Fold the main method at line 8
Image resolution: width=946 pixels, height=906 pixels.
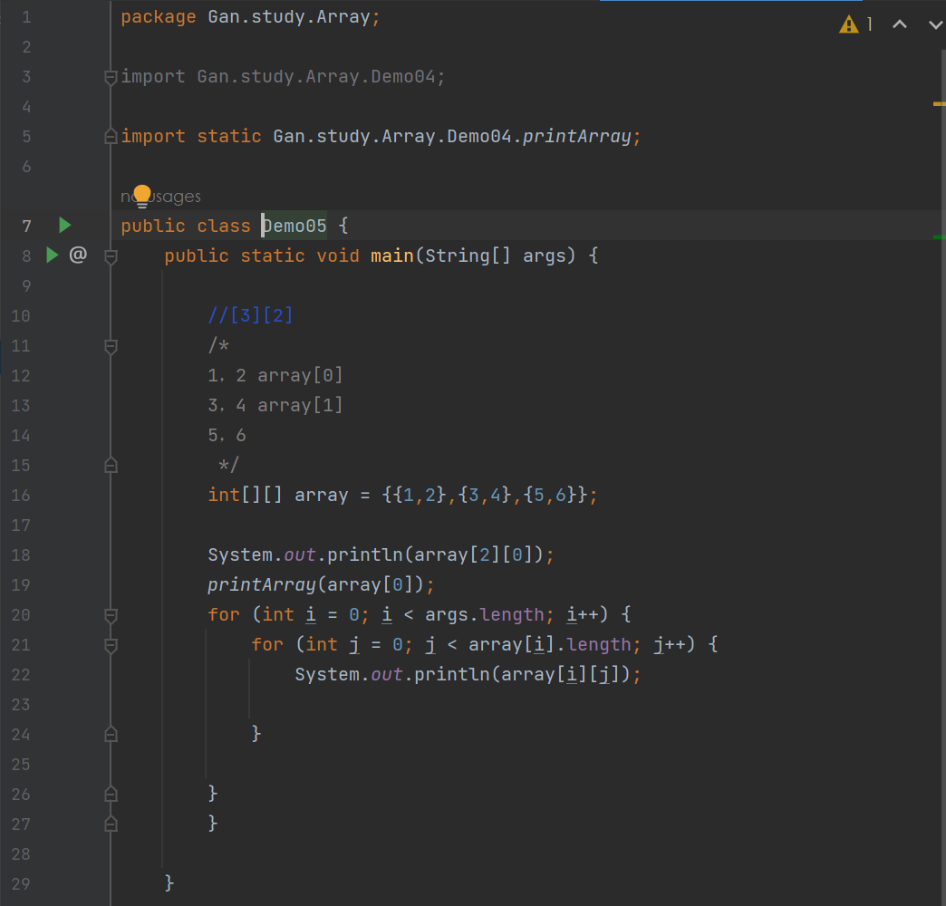pyautogui.click(x=111, y=256)
